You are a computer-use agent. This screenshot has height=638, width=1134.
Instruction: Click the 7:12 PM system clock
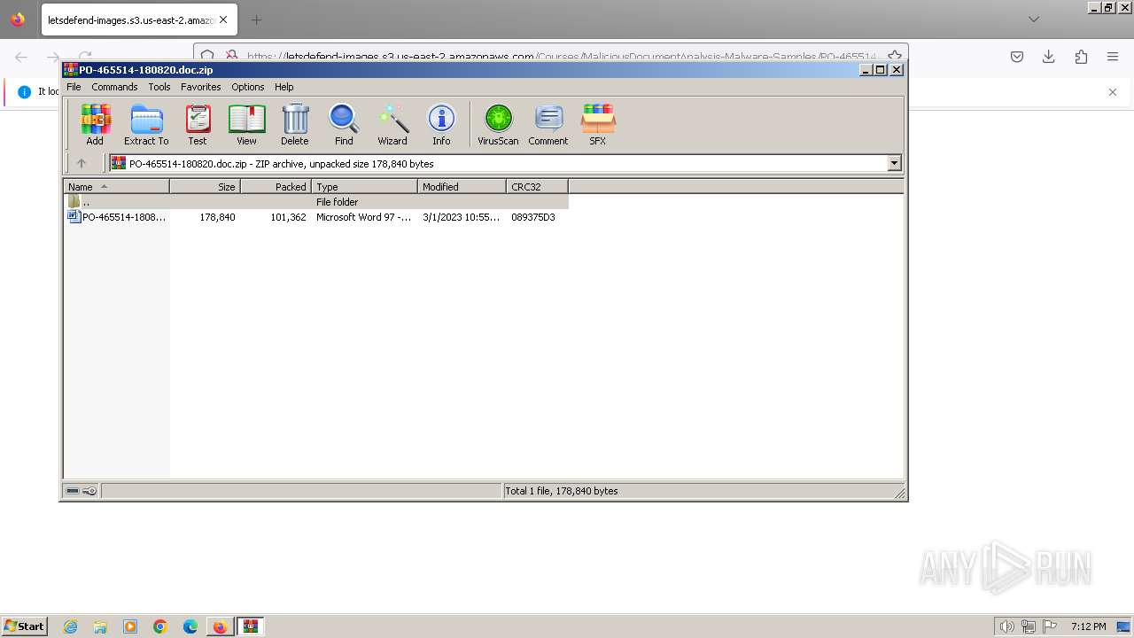1088,626
